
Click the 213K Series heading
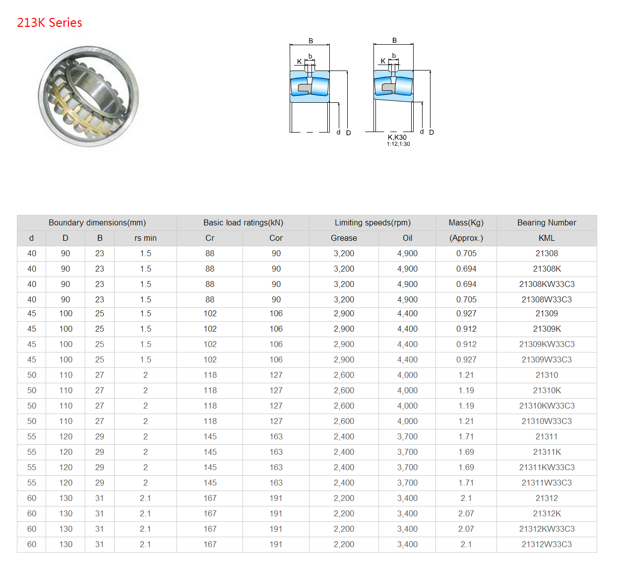click(x=50, y=23)
